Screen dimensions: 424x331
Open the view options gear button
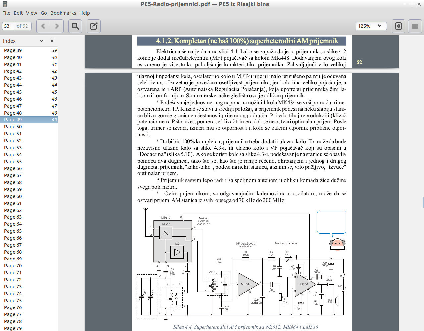tap(398, 26)
